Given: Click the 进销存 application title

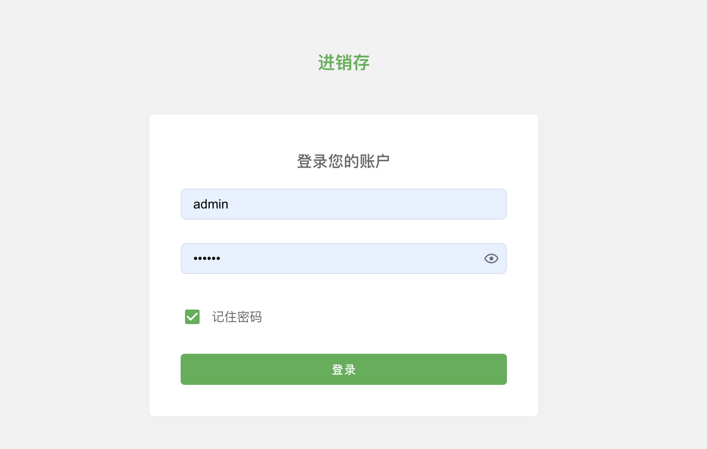Looking at the screenshot, I should tap(343, 63).
